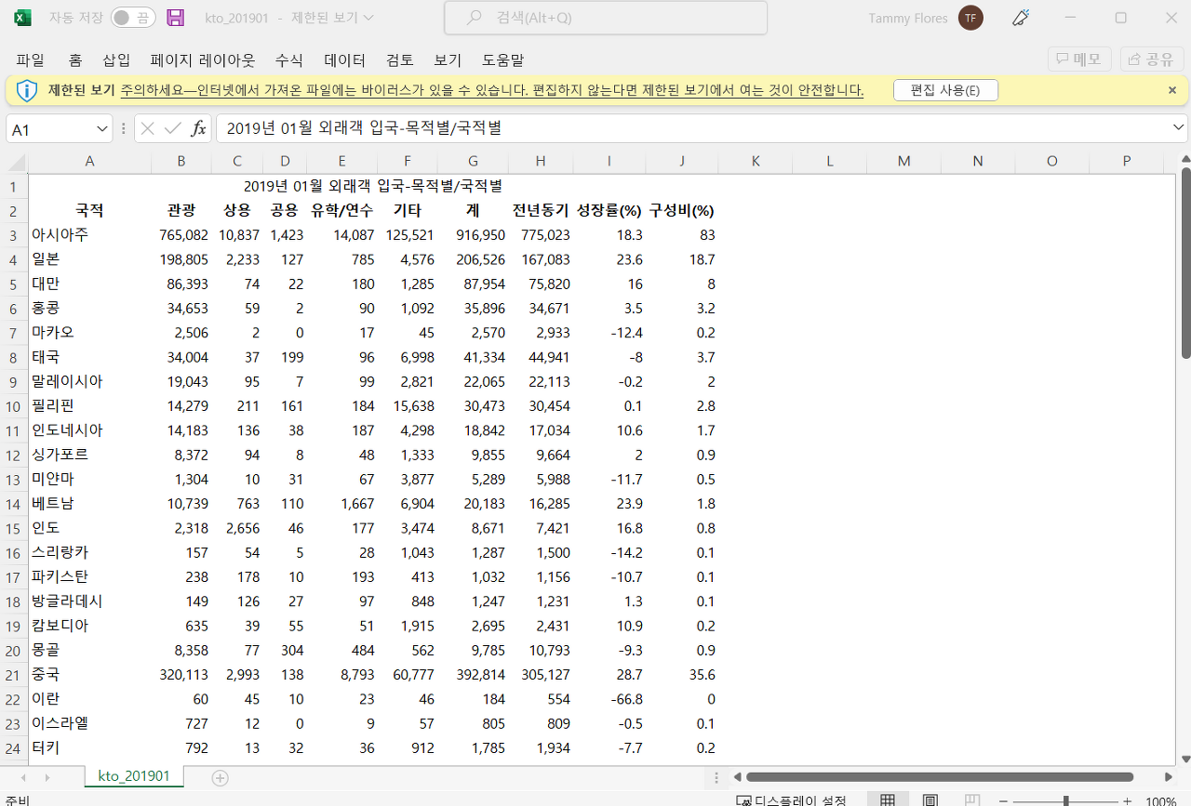The width and height of the screenshot is (1191, 806).
Task: Switch to Page Layout view icon
Action: click(930, 800)
